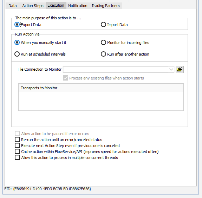Click inside the File Connection combo field
Image resolution: width=202 pixels, height=198 pixels.
pyautogui.click(x=116, y=70)
